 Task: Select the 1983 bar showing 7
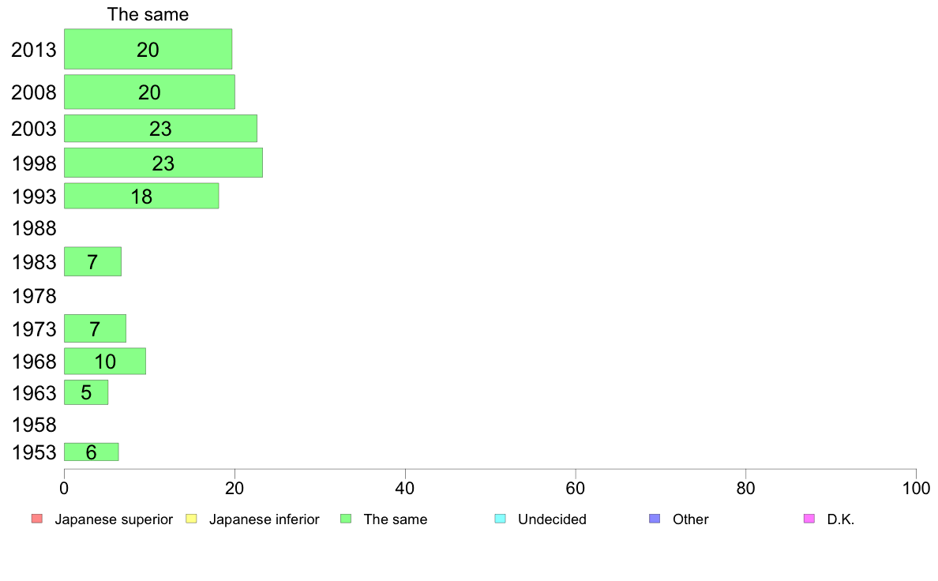pos(92,261)
